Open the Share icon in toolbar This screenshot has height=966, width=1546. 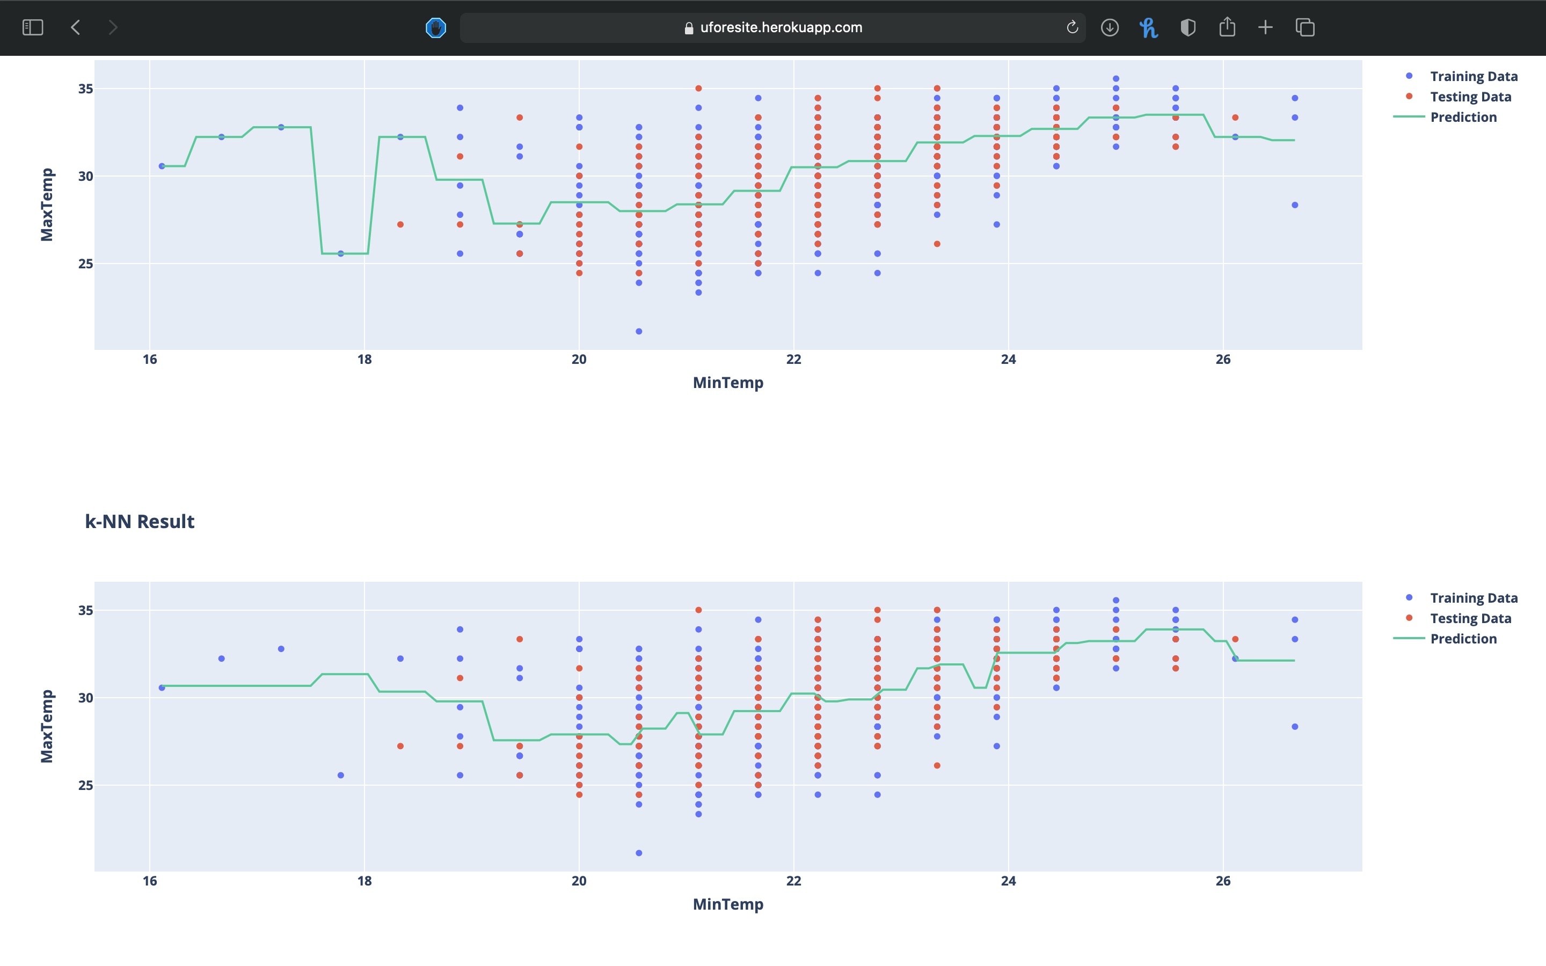click(x=1227, y=27)
